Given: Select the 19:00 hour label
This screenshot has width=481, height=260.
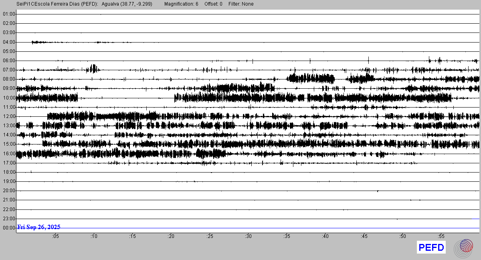Looking at the screenshot, I should [x=8, y=181].
